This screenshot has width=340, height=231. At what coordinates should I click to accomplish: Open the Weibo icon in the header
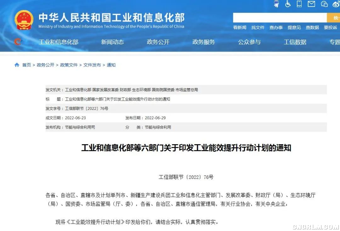tap(336, 4)
